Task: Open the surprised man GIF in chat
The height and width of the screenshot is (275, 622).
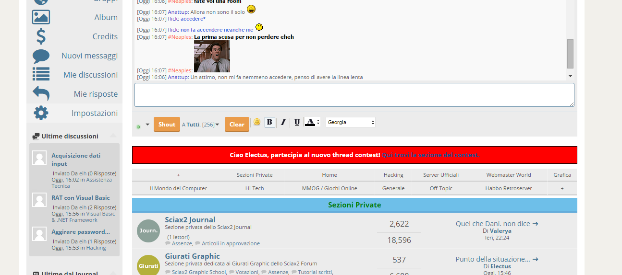Action: pyautogui.click(x=212, y=56)
